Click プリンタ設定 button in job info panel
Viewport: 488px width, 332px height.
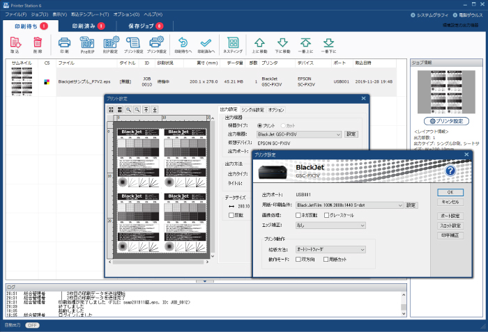446,121
